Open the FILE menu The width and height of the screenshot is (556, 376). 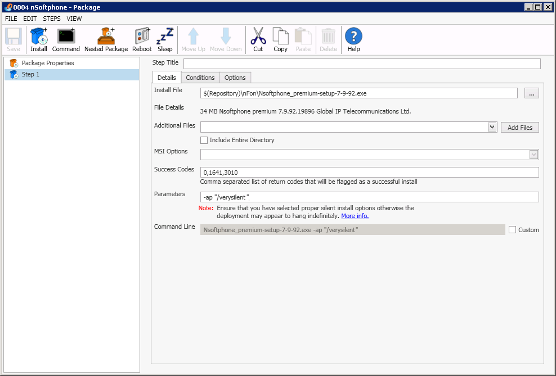coord(11,19)
